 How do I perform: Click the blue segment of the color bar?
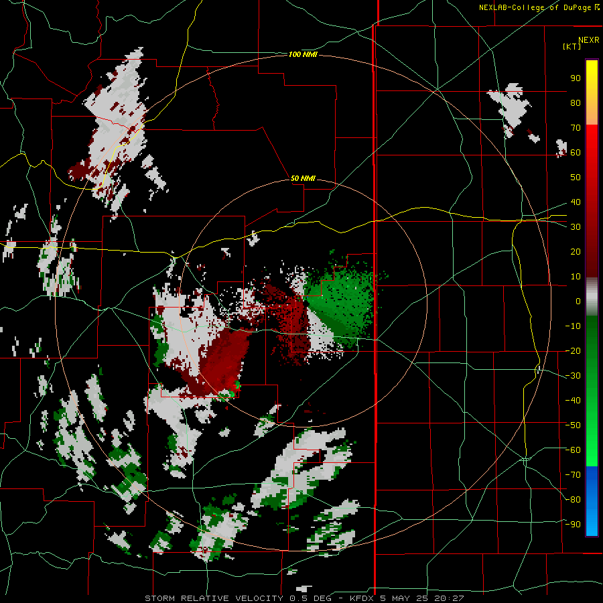tap(592, 501)
